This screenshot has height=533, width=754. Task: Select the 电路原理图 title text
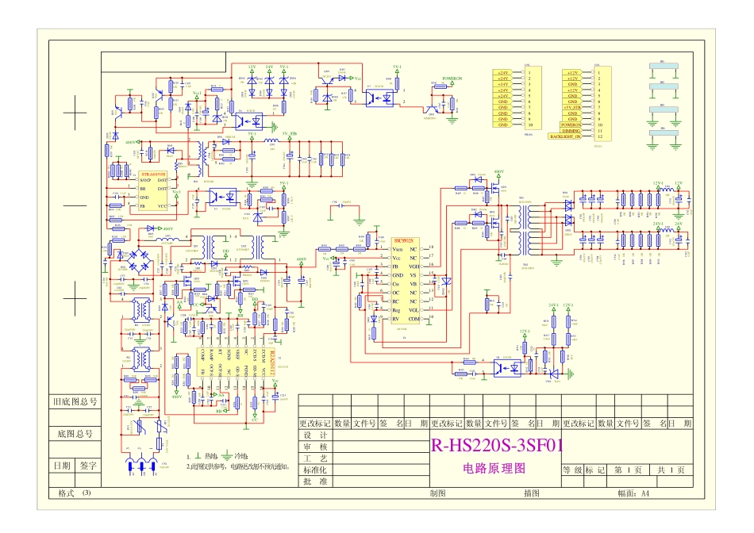click(x=494, y=469)
